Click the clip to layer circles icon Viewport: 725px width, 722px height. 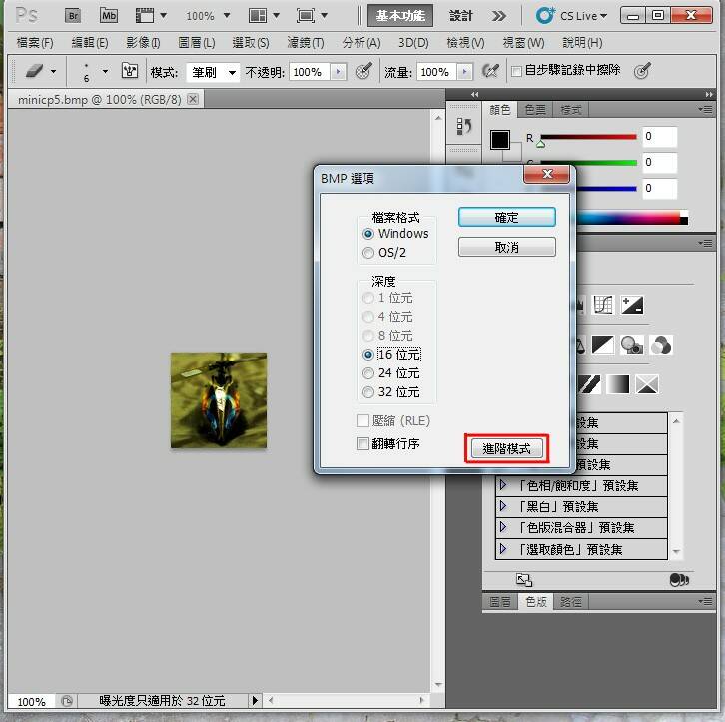(679, 579)
